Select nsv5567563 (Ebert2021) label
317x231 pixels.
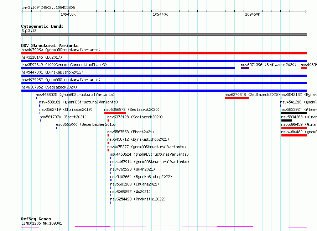(x=131, y=132)
